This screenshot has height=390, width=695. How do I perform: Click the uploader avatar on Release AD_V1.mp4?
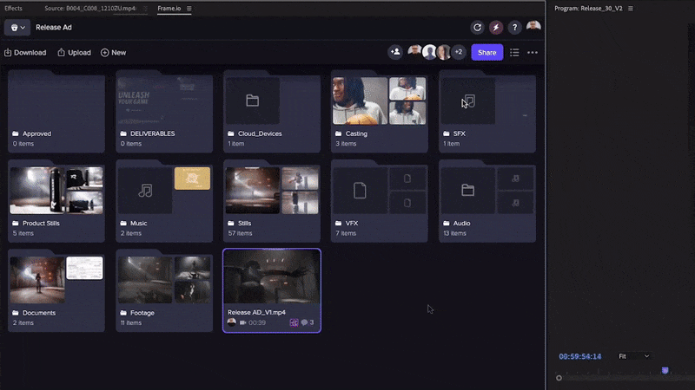231,322
